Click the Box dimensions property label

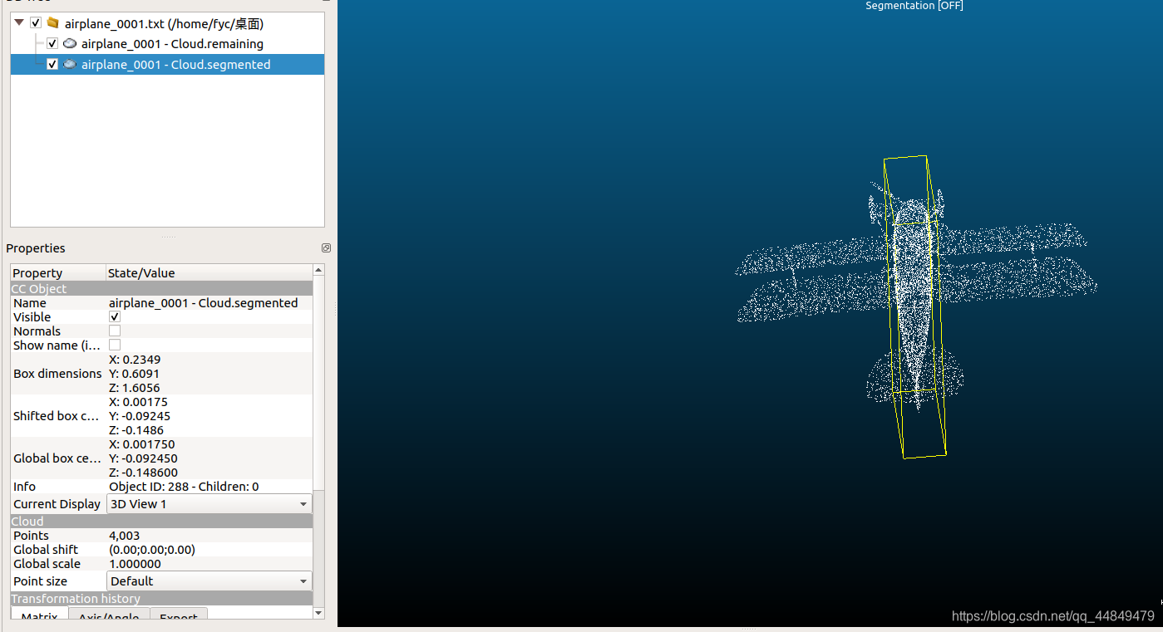pyautogui.click(x=57, y=374)
